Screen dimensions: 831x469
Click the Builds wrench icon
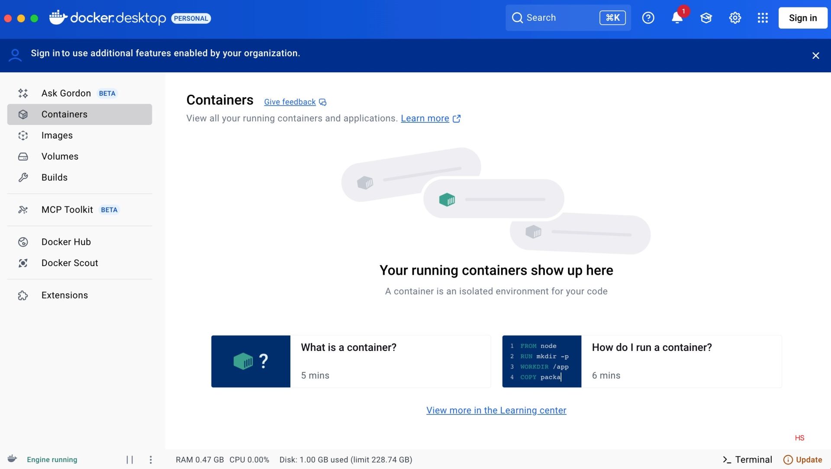[x=23, y=177]
